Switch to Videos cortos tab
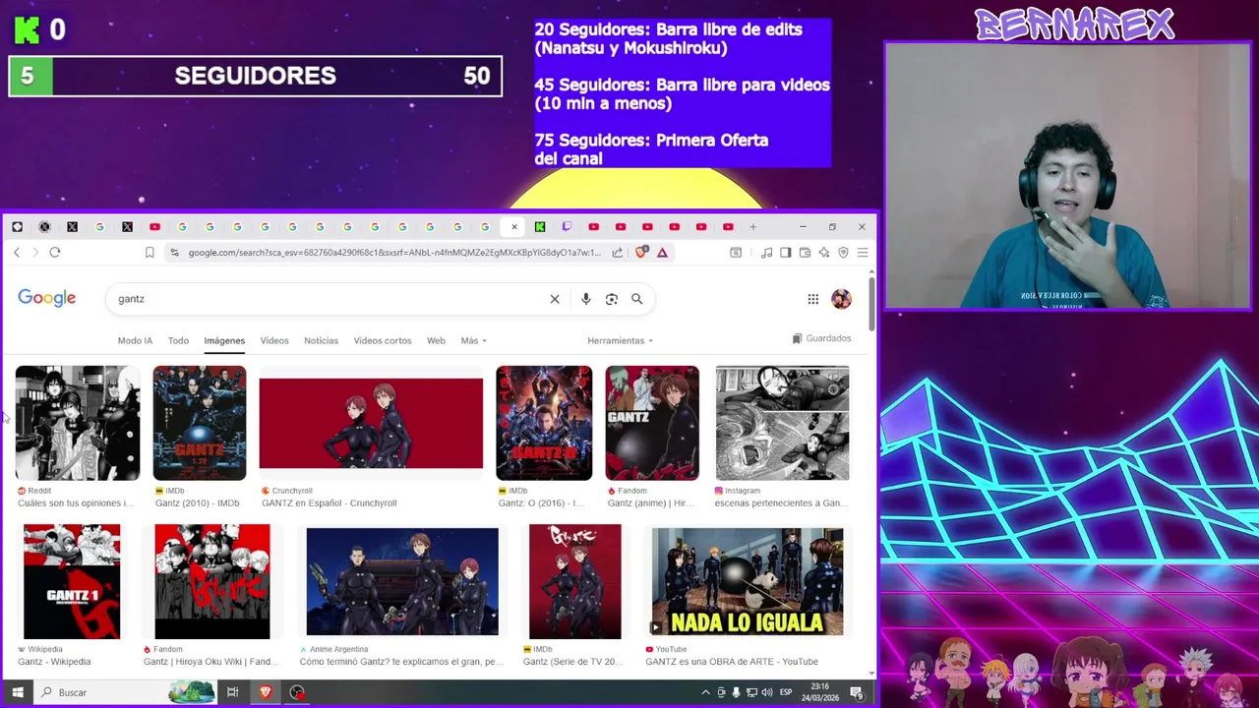 383,341
